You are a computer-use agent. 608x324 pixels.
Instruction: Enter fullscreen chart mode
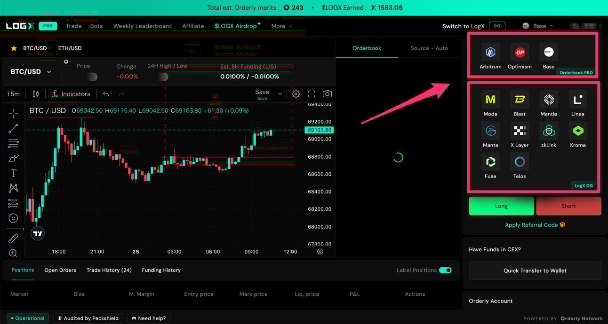pos(312,94)
